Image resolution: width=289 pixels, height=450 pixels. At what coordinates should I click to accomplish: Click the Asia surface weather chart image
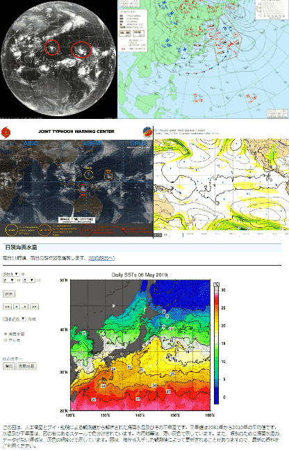pyautogui.click(x=204, y=59)
